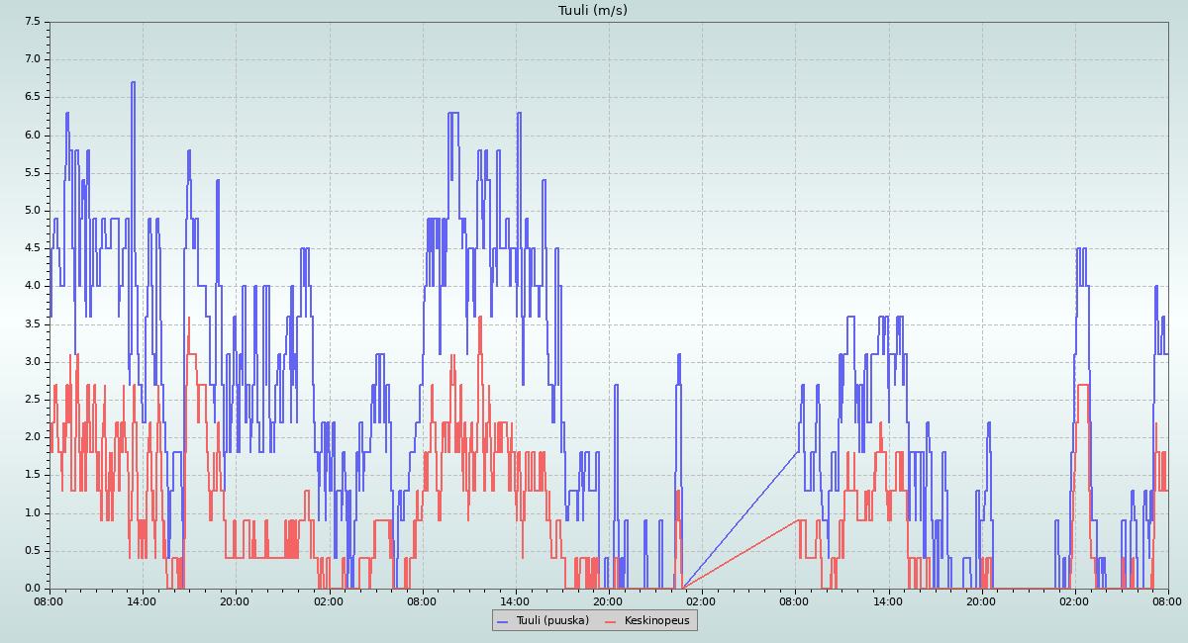The height and width of the screenshot is (643, 1188).
Task: Click the 6.5 y-axis tick label
Action: 32,97
